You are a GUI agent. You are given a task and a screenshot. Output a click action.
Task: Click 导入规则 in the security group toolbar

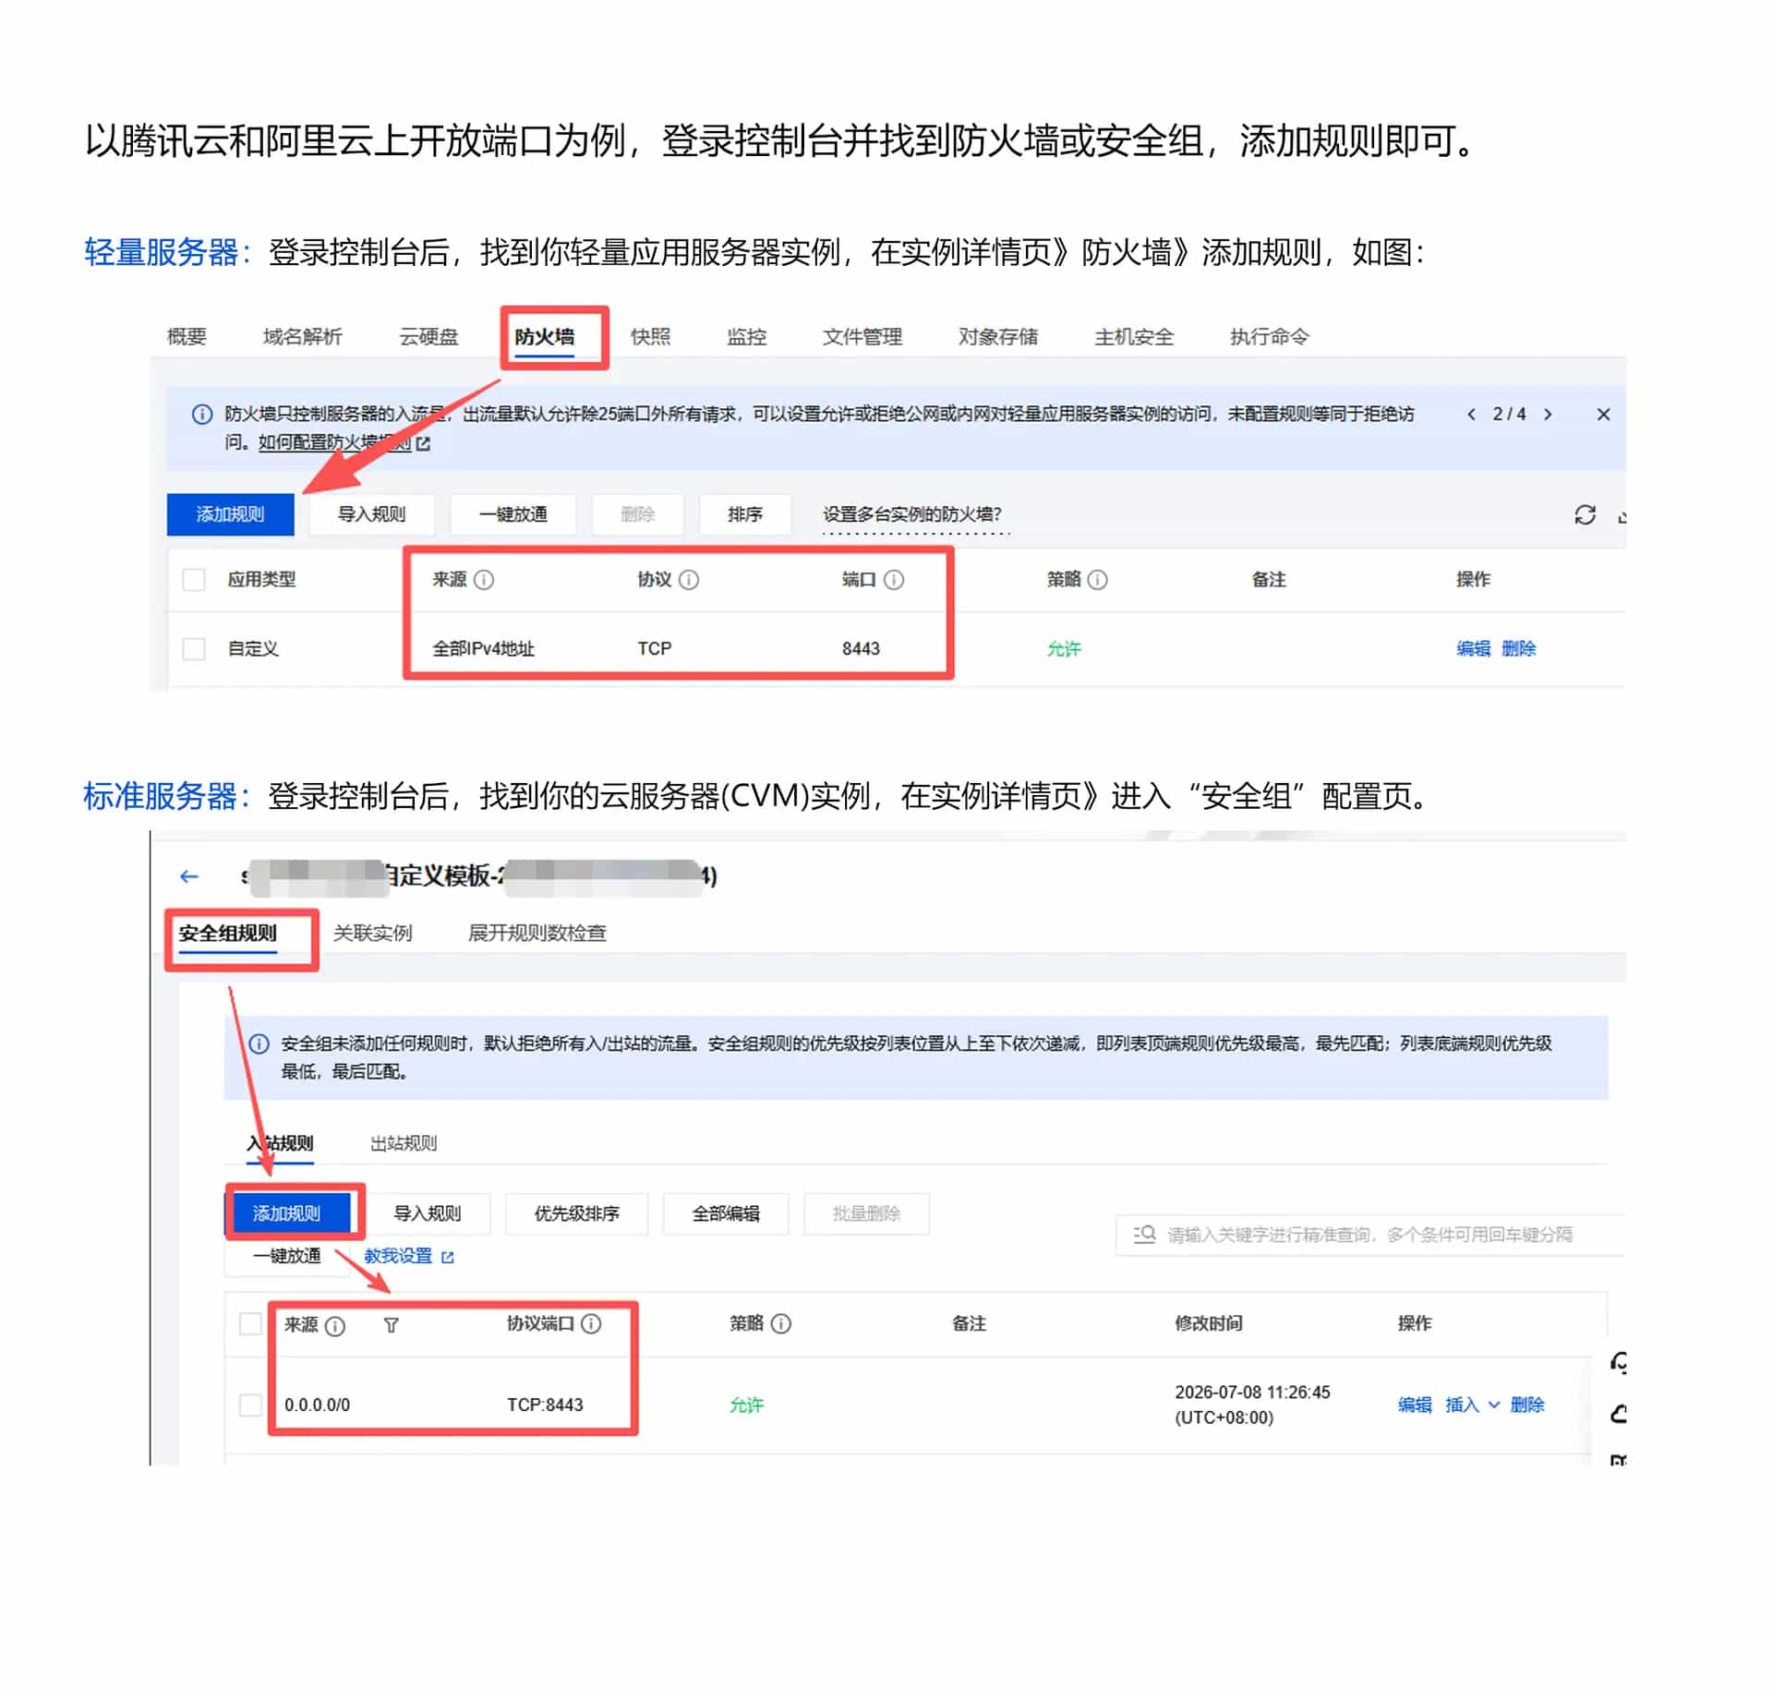coord(428,1213)
